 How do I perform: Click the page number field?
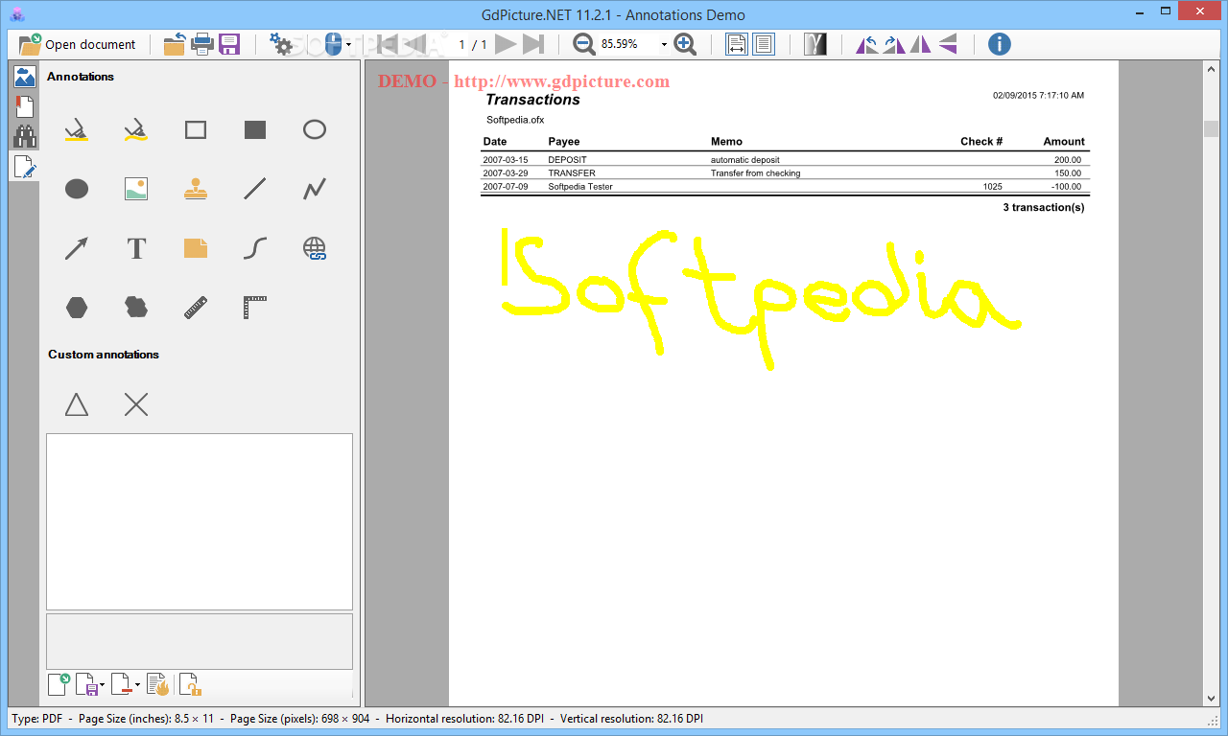460,44
